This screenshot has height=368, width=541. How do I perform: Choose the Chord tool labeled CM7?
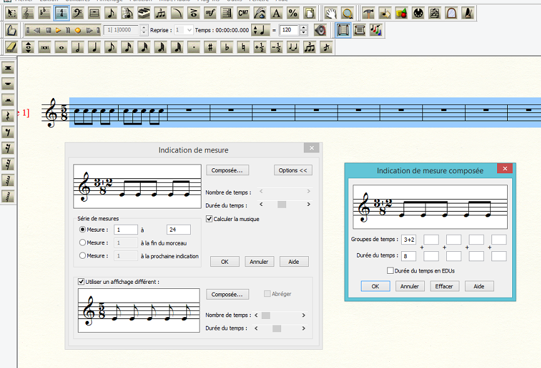(243, 13)
